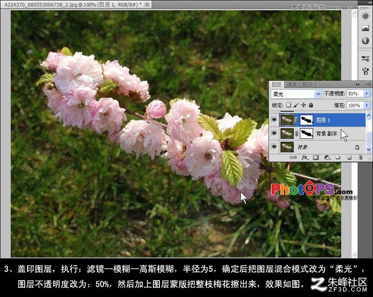Open the opacity slider arrow
This screenshot has width=373, height=297.
coord(367,94)
